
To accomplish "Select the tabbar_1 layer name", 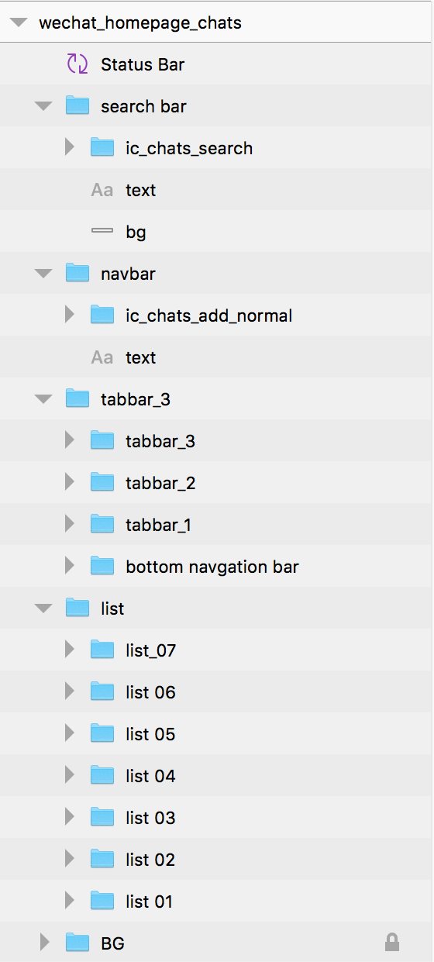I will point(159,526).
